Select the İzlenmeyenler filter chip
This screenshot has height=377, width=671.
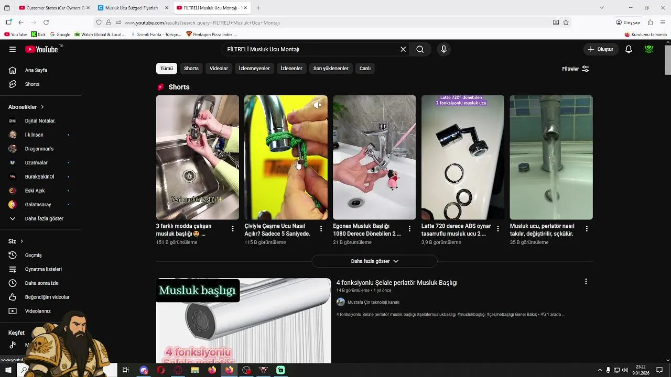click(254, 69)
